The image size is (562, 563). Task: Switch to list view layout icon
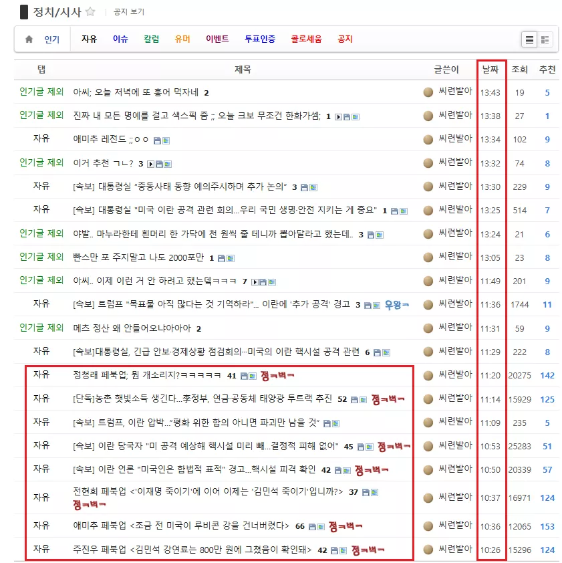pos(529,39)
